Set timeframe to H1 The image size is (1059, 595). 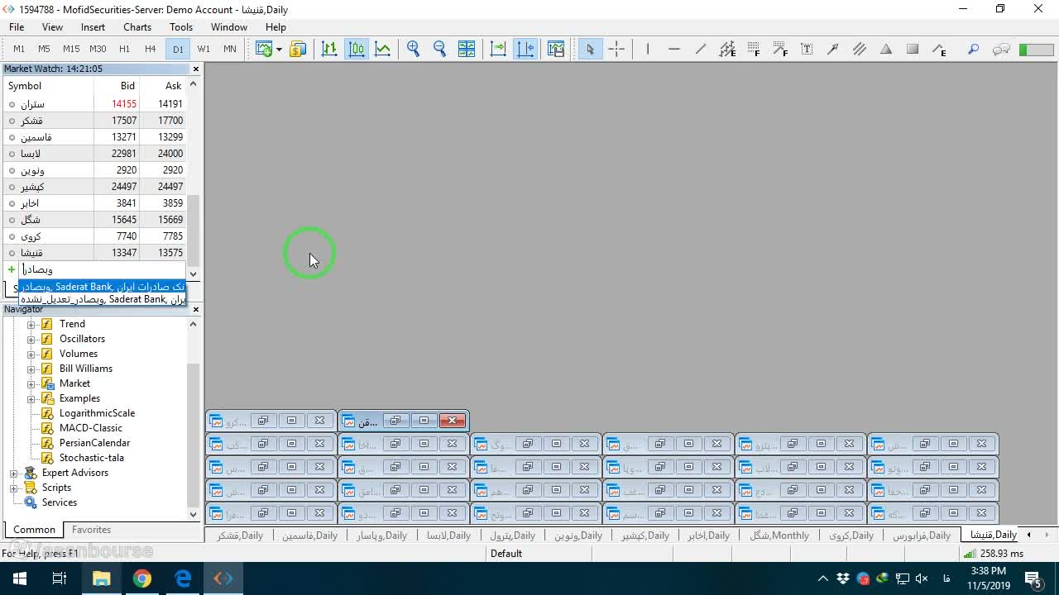(x=124, y=50)
